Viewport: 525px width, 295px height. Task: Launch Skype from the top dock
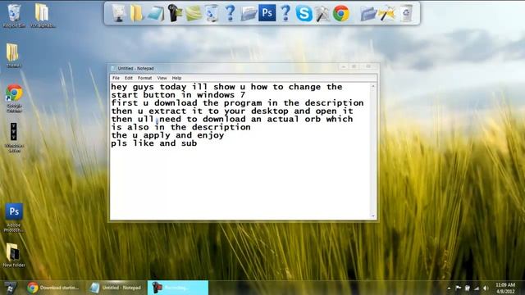(x=304, y=14)
